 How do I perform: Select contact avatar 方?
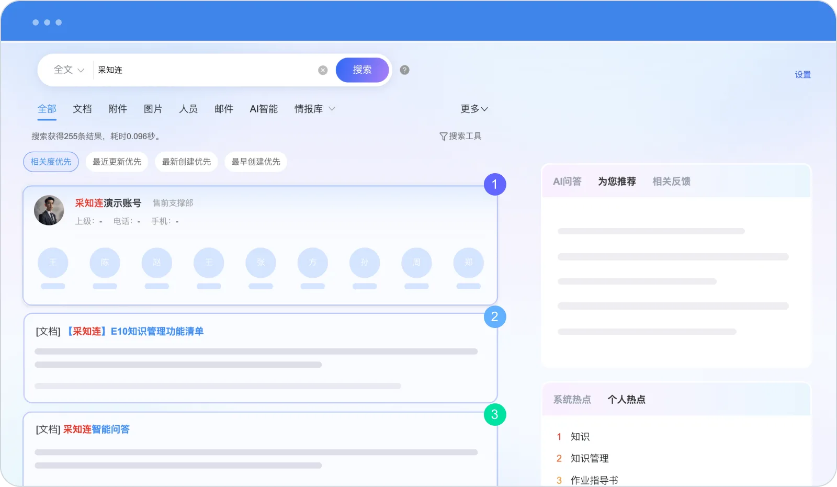pyautogui.click(x=313, y=263)
